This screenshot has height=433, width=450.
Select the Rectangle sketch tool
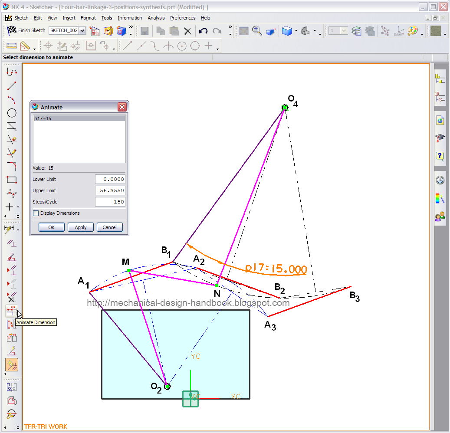click(12, 179)
